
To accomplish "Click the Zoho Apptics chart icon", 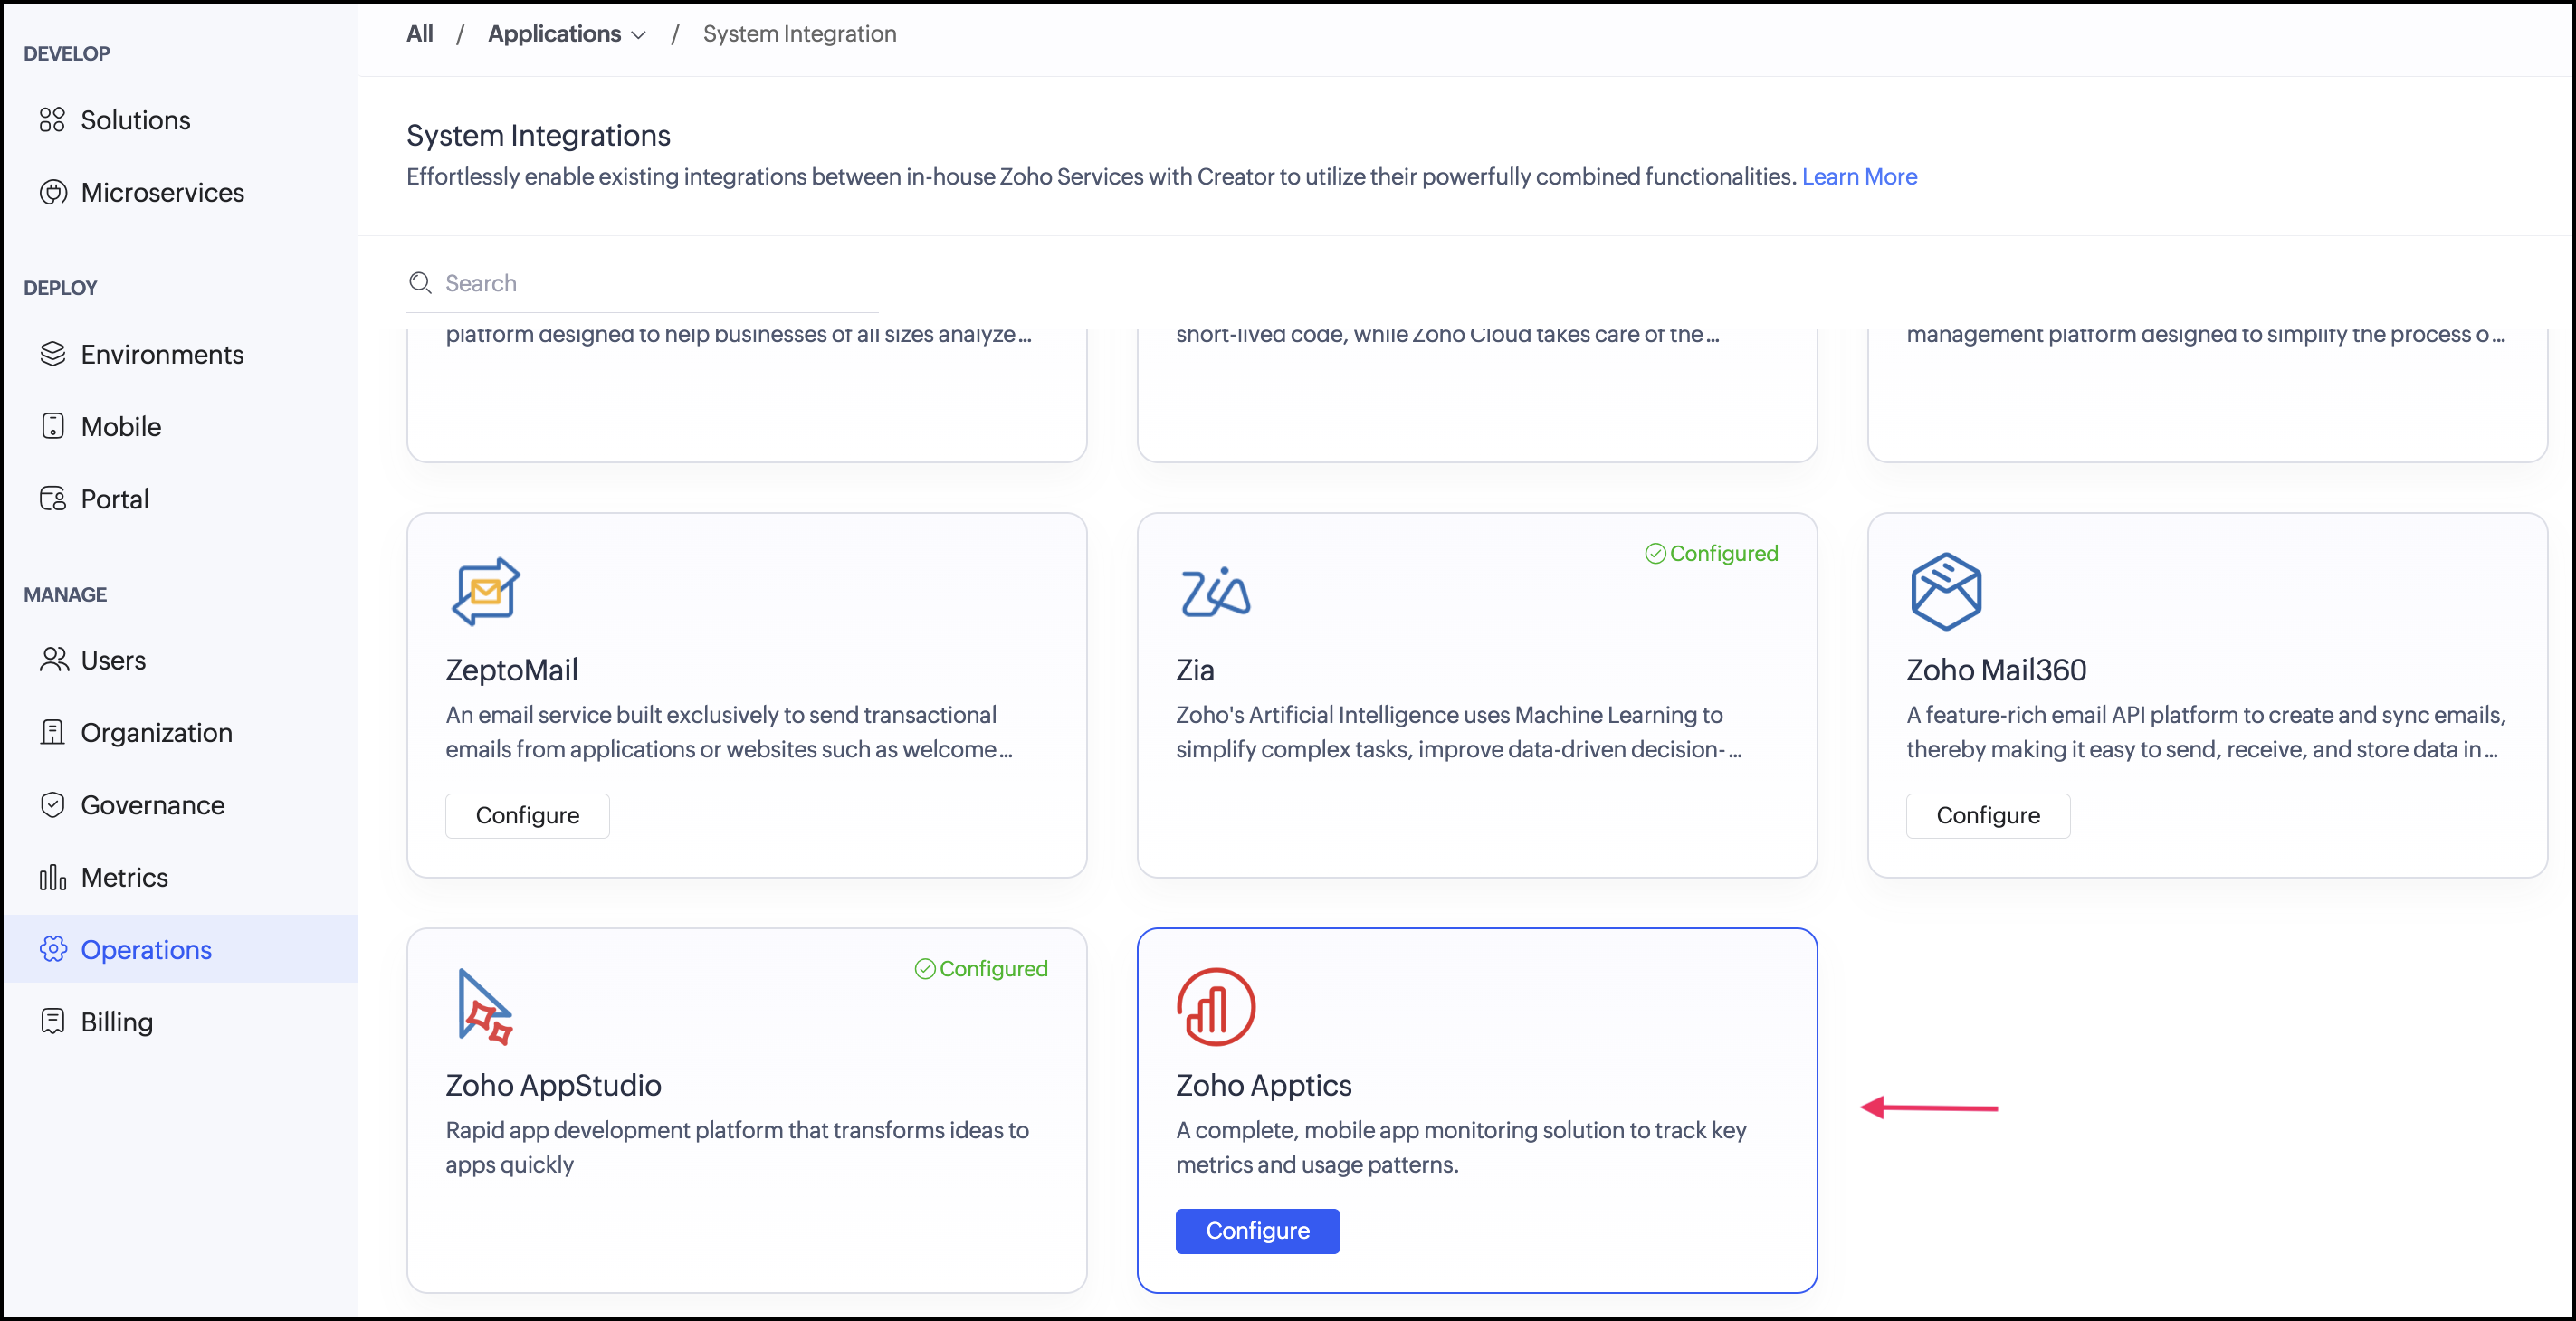I will tap(1215, 1006).
